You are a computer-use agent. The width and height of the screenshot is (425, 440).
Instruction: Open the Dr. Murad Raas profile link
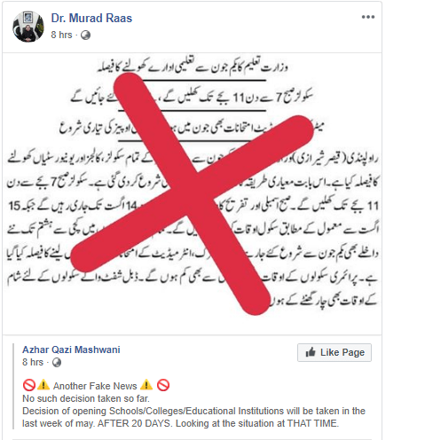coord(91,19)
